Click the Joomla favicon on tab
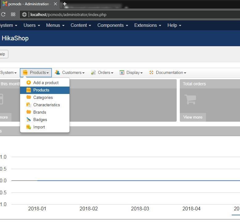Viewport: 240px width, 223px height. tap(5, 4)
